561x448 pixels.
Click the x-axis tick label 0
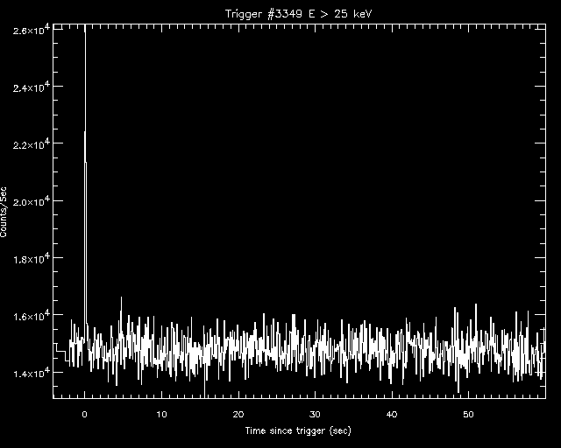(84, 415)
